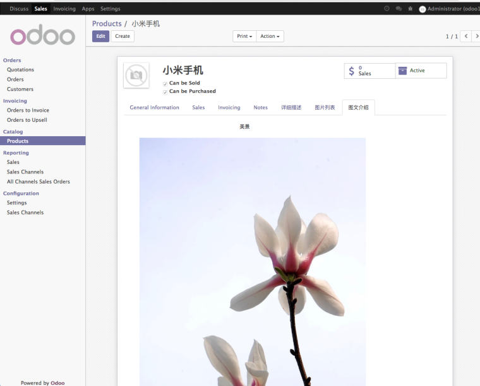Go to previous record arrow

click(466, 36)
